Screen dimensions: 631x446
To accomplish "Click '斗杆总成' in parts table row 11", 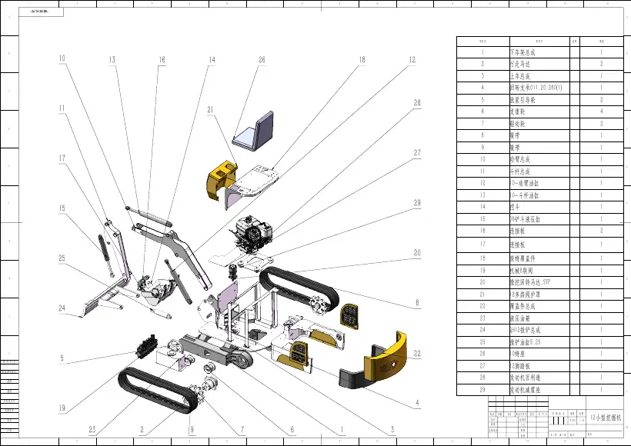I will point(520,171).
